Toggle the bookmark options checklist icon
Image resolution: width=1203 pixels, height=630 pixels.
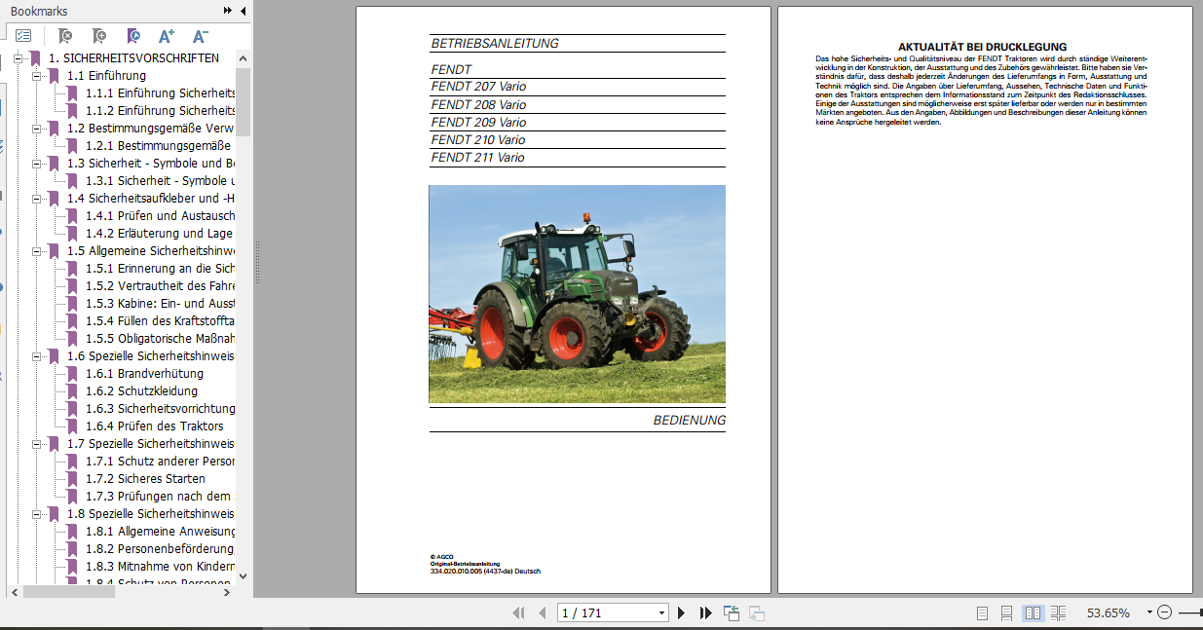[23, 36]
